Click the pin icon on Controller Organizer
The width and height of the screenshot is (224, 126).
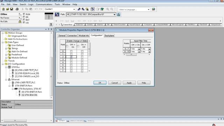[49, 29]
